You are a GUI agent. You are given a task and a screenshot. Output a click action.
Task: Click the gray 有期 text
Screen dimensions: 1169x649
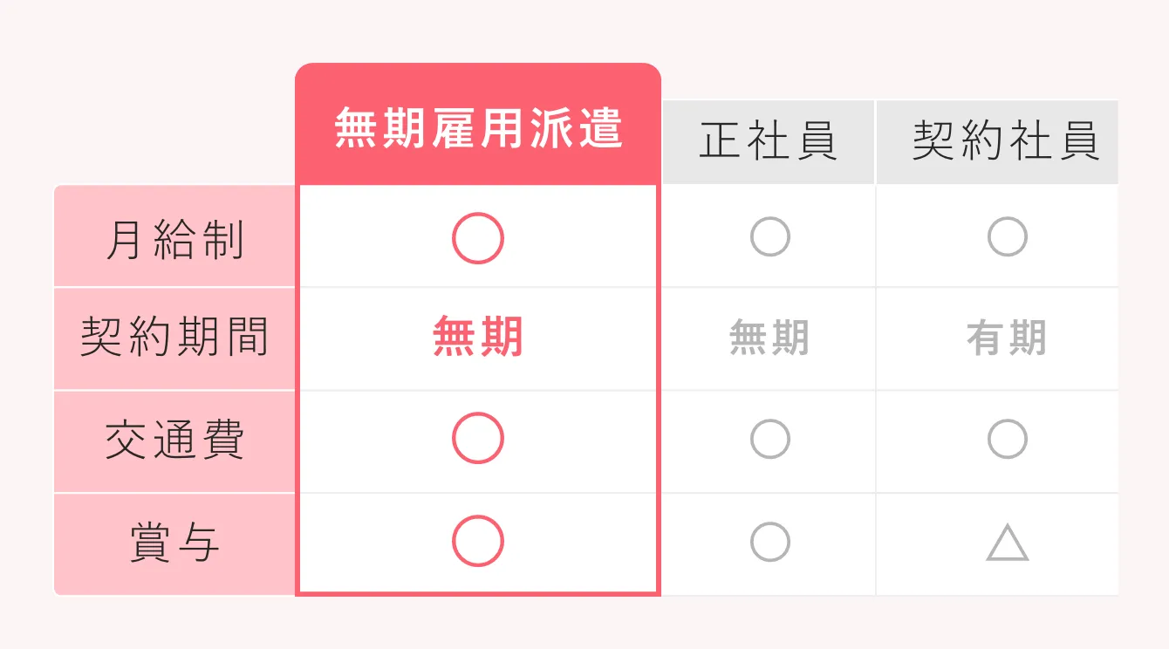(x=1007, y=338)
